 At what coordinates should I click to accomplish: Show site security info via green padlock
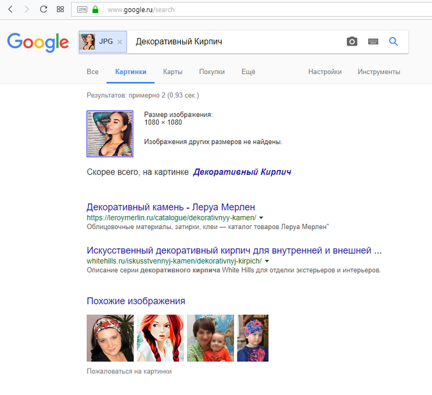pos(95,10)
